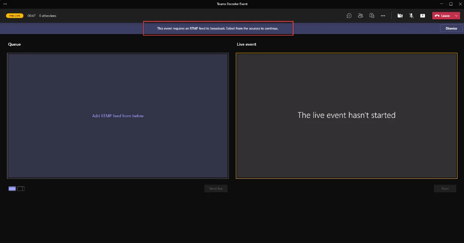Click the Live event heading
This screenshot has width=464, height=243.
pos(247,44)
